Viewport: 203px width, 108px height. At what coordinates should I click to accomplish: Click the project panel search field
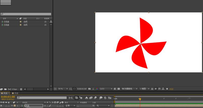click(26, 14)
